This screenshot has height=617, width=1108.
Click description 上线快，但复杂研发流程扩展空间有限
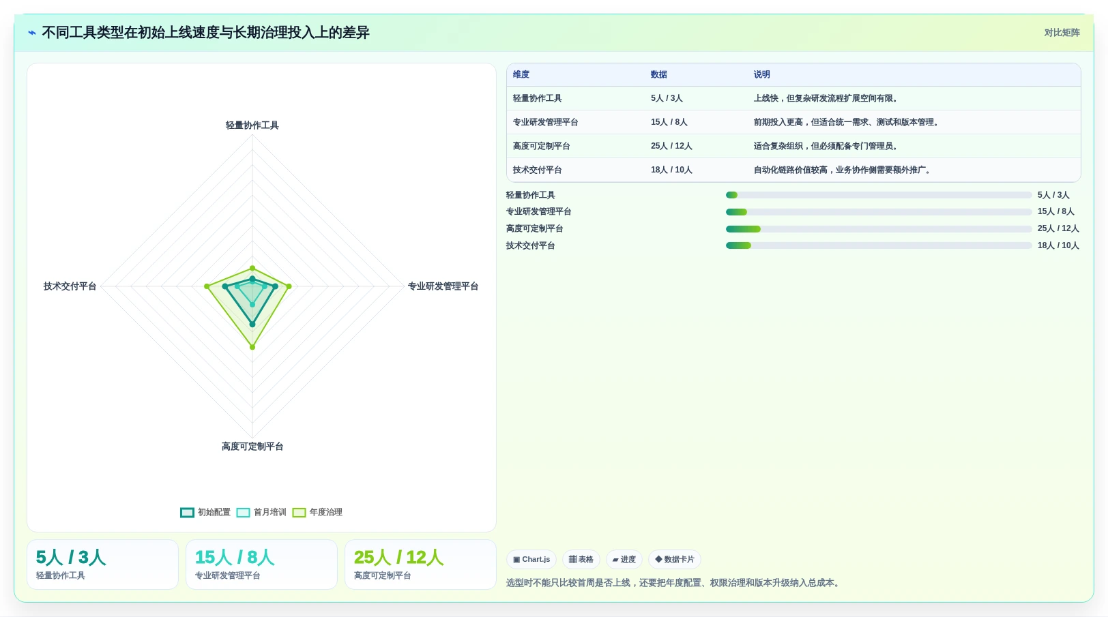[827, 98]
